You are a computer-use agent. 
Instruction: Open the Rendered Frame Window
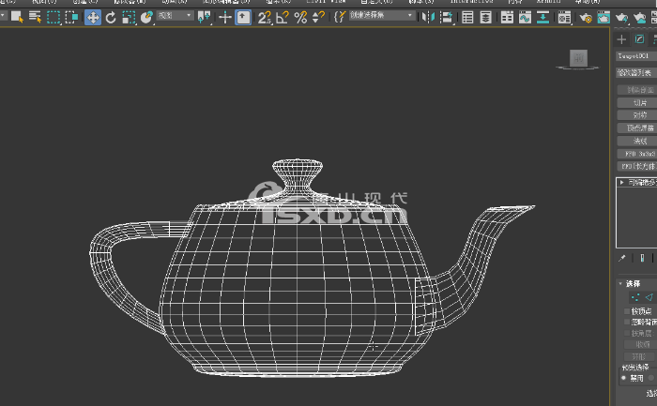coord(604,17)
